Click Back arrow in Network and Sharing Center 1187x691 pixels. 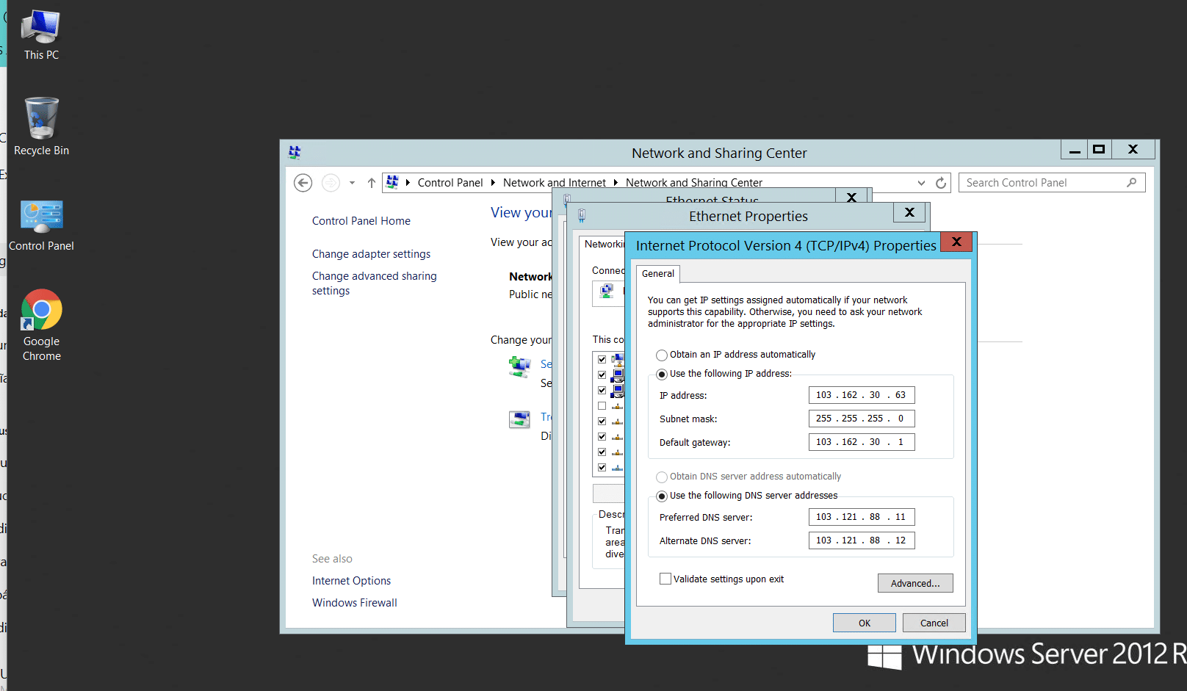click(303, 183)
